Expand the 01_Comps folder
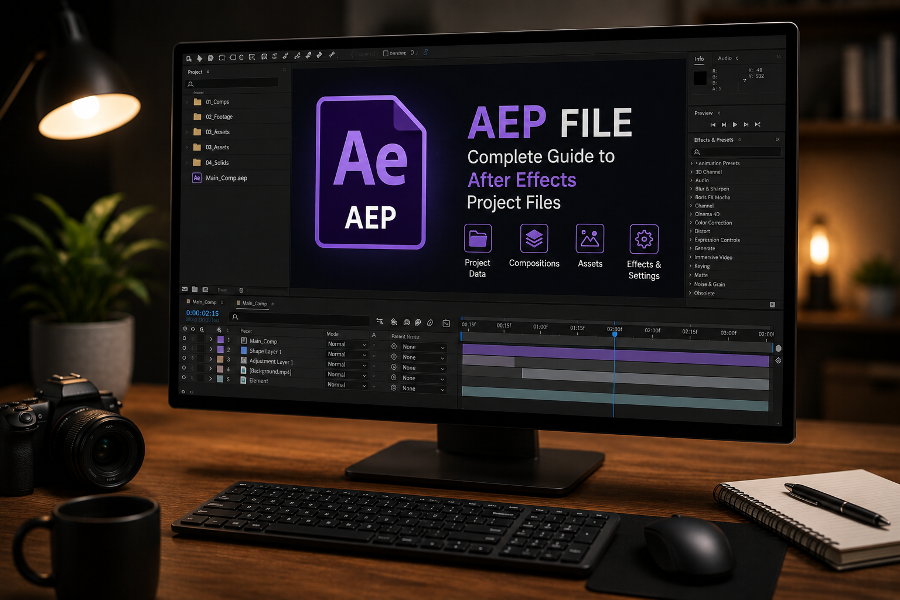Screen dimensions: 900x600 pos(187,101)
